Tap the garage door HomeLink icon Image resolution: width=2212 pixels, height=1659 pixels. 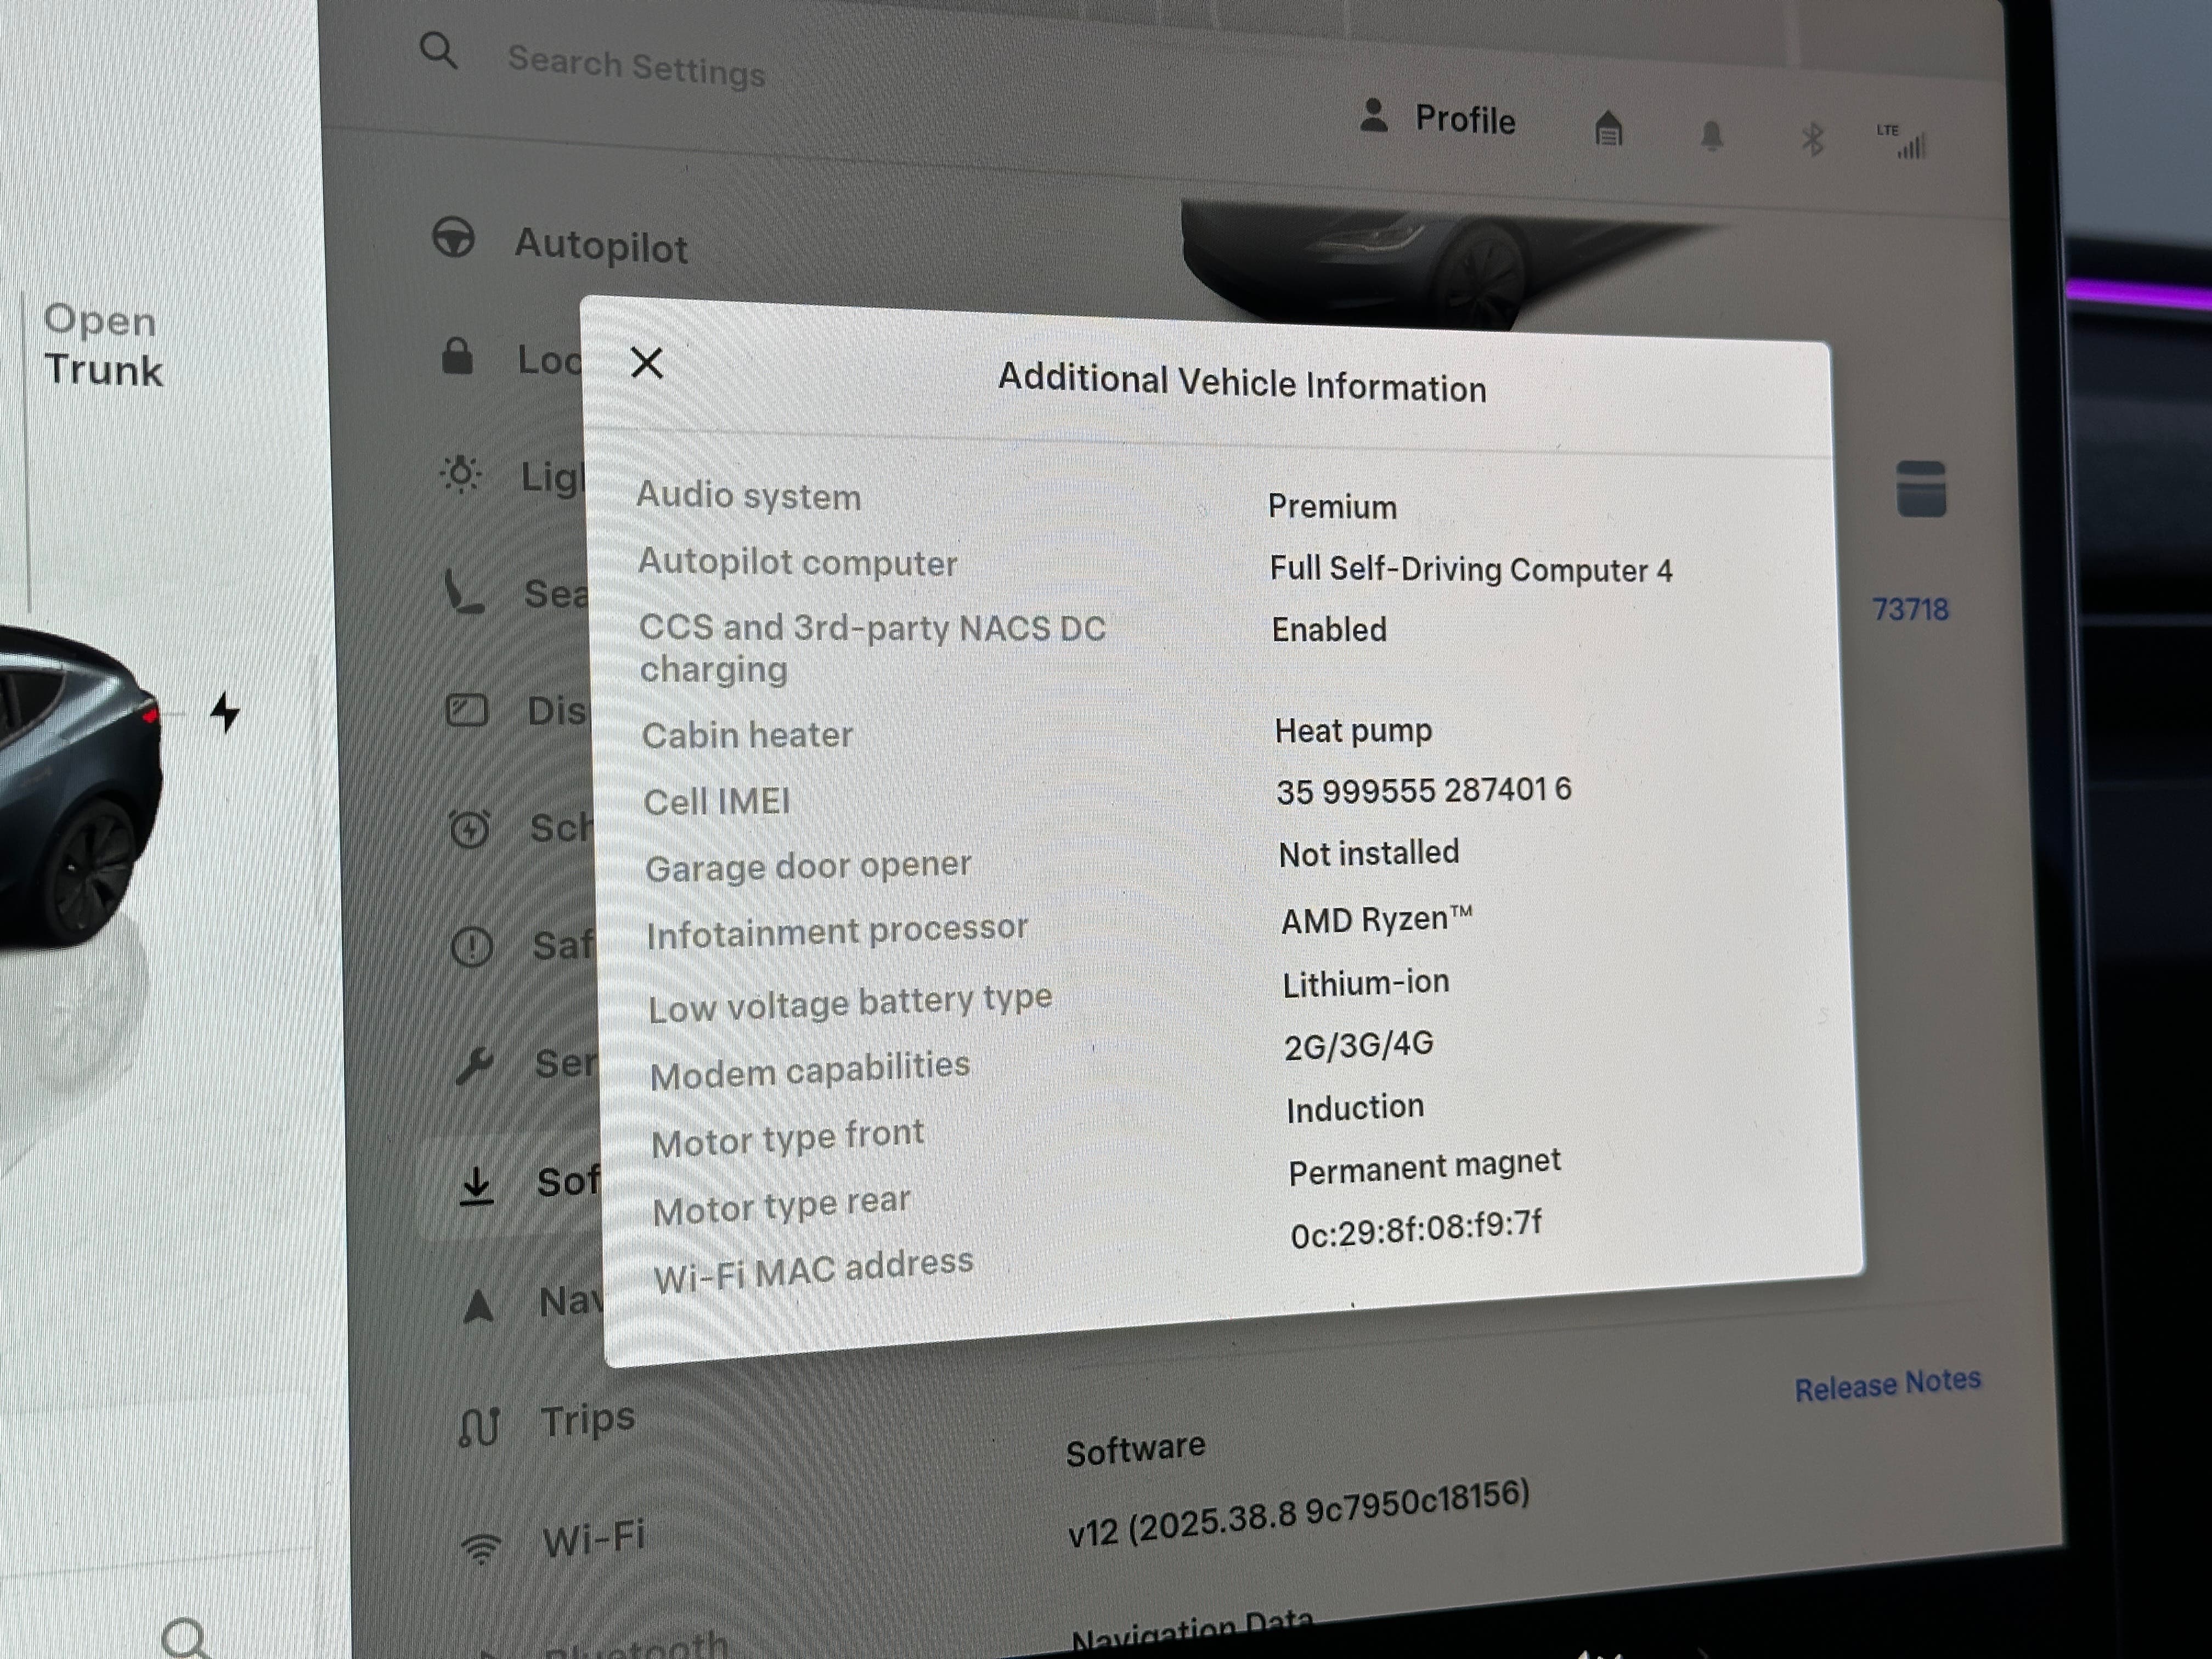point(1608,128)
